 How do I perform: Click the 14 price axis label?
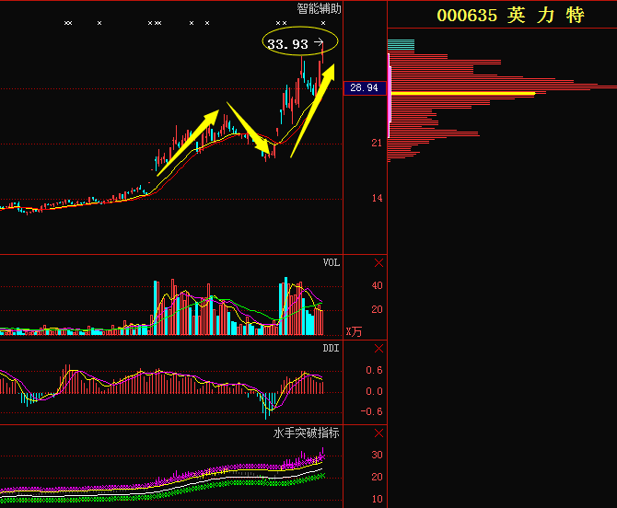pyautogui.click(x=377, y=198)
